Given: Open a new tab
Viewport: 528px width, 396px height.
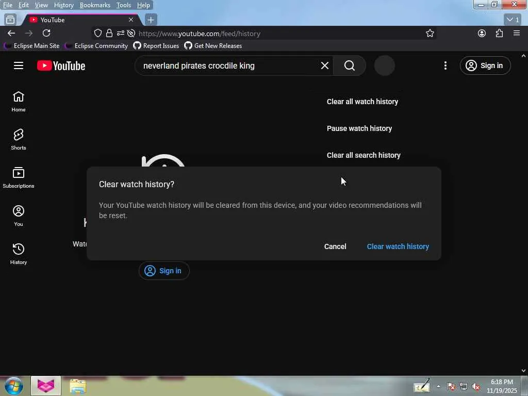Looking at the screenshot, I should (x=151, y=20).
